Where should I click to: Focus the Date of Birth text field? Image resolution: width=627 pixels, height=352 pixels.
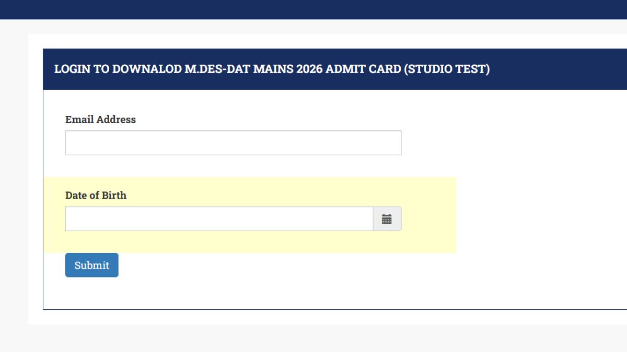[x=219, y=218]
